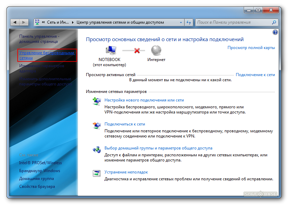Viewport: 288px width, 205px height.
Task: Open Домашняя группа sidebar link
Action: click(36, 179)
